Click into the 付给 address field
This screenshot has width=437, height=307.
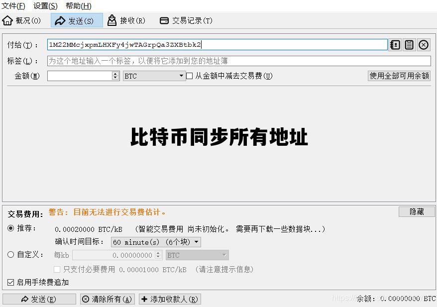pyautogui.click(x=218, y=45)
